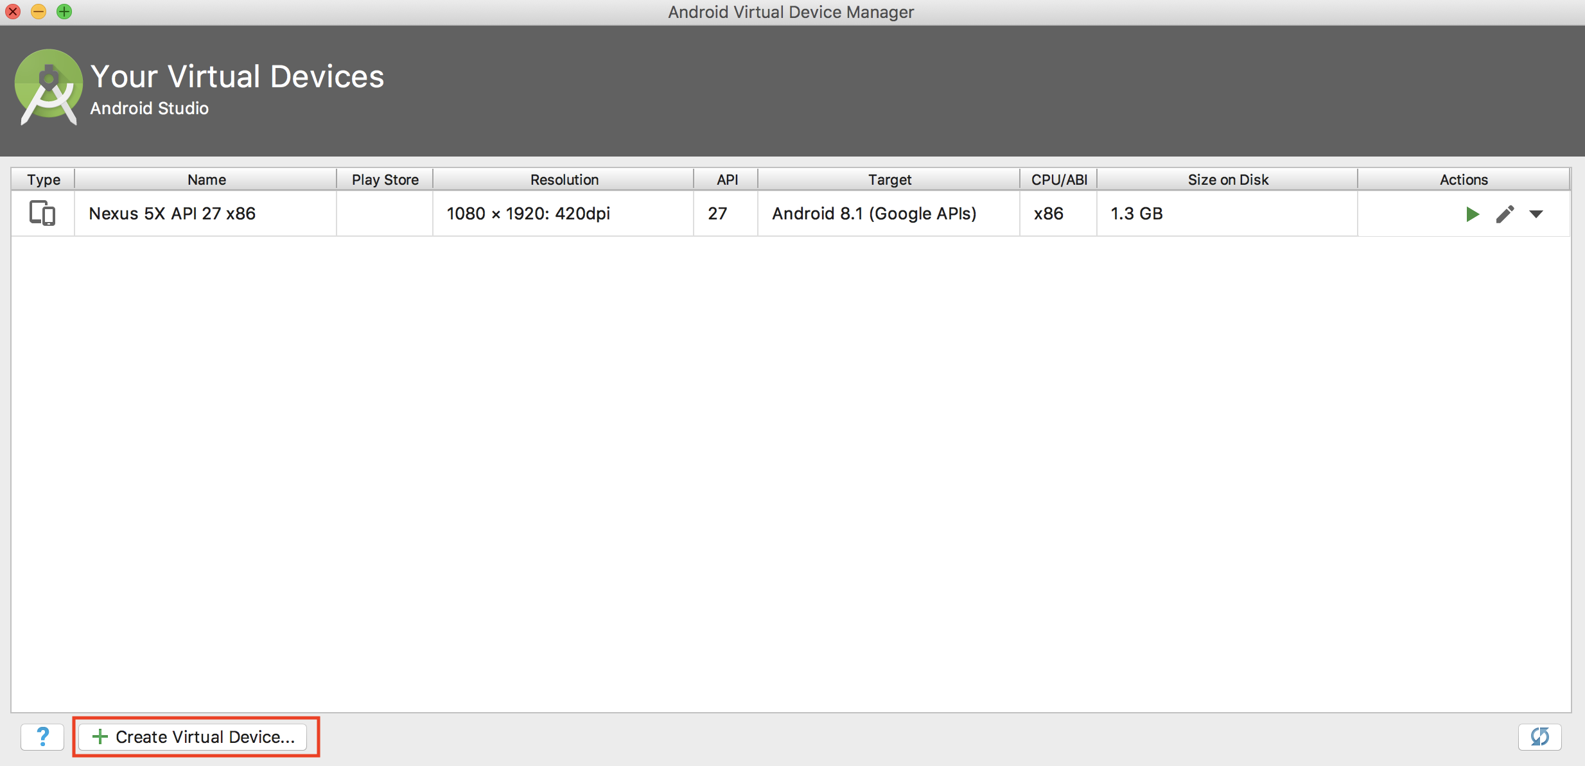Screen dimensions: 1585x766
Task: Edit the Nexus 5X AVD with pencil icon
Action: click(x=1505, y=214)
